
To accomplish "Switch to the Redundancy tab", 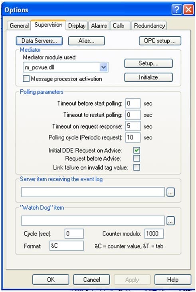I will 149,25.
